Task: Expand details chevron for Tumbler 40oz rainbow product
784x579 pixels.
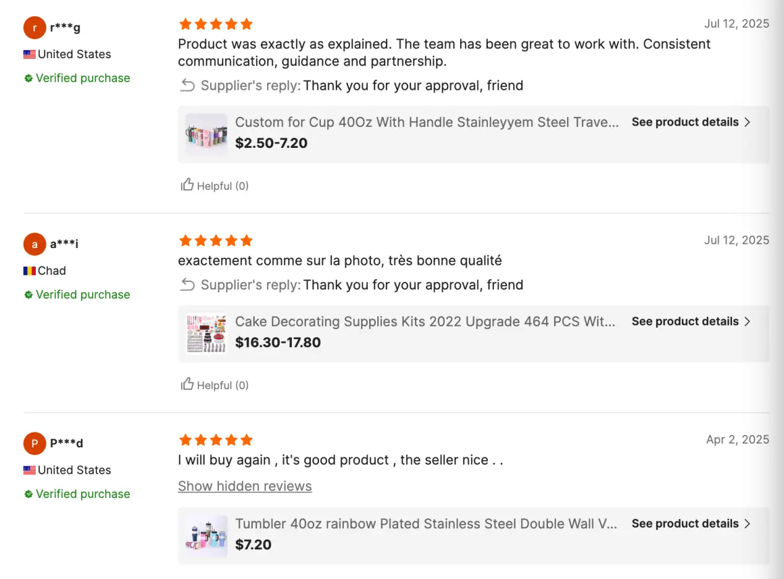Action: tap(747, 524)
